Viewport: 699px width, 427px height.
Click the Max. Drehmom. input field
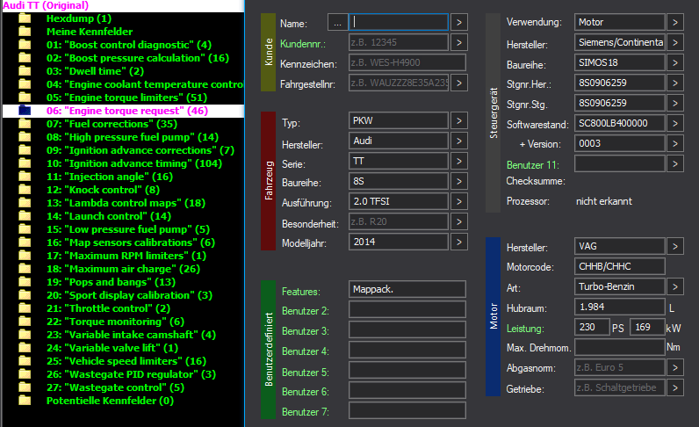pyautogui.click(x=620, y=347)
